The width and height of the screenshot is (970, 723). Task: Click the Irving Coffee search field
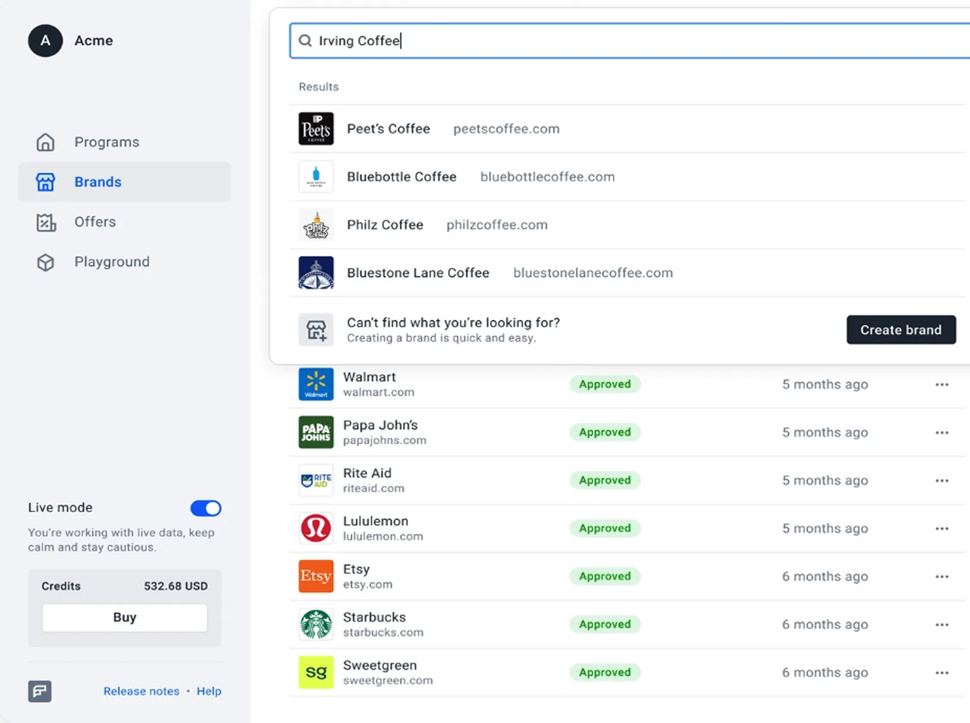pos(630,40)
